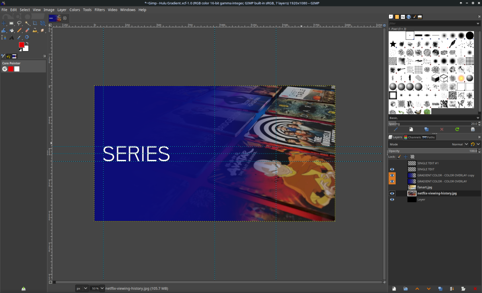Create a new layer in the Layers panel
The image size is (482, 293).
point(394,288)
